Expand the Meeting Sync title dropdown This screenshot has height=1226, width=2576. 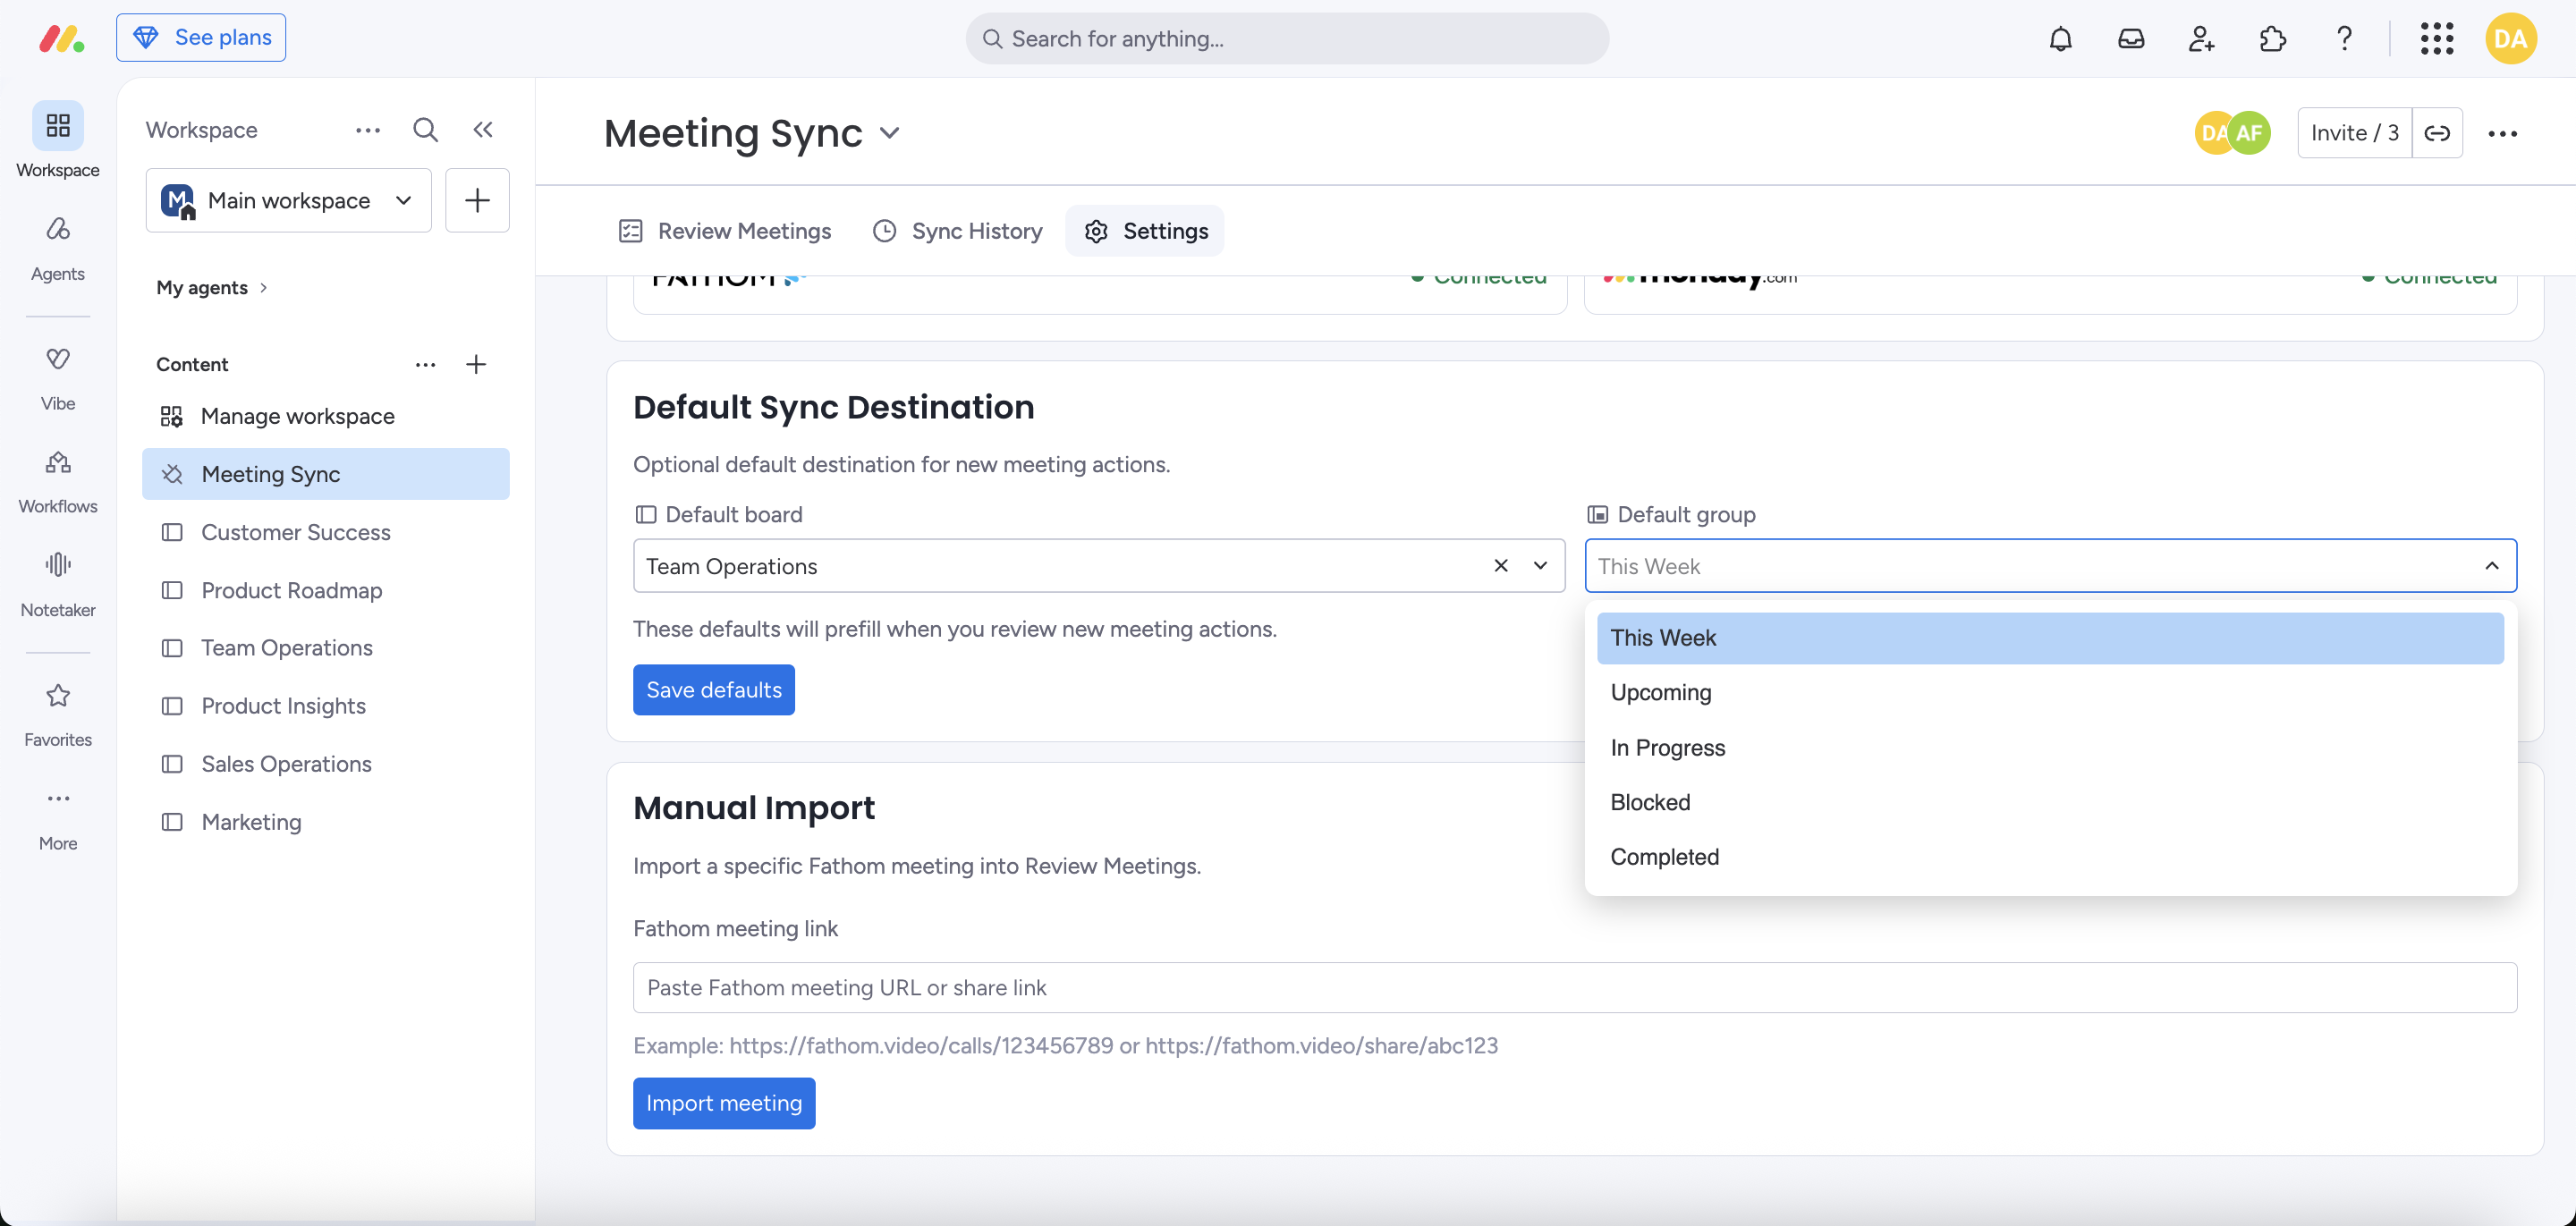(x=889, y=133)
